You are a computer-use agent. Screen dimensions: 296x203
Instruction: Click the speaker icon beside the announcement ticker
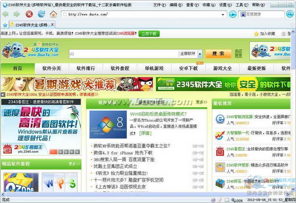(3, 94)
